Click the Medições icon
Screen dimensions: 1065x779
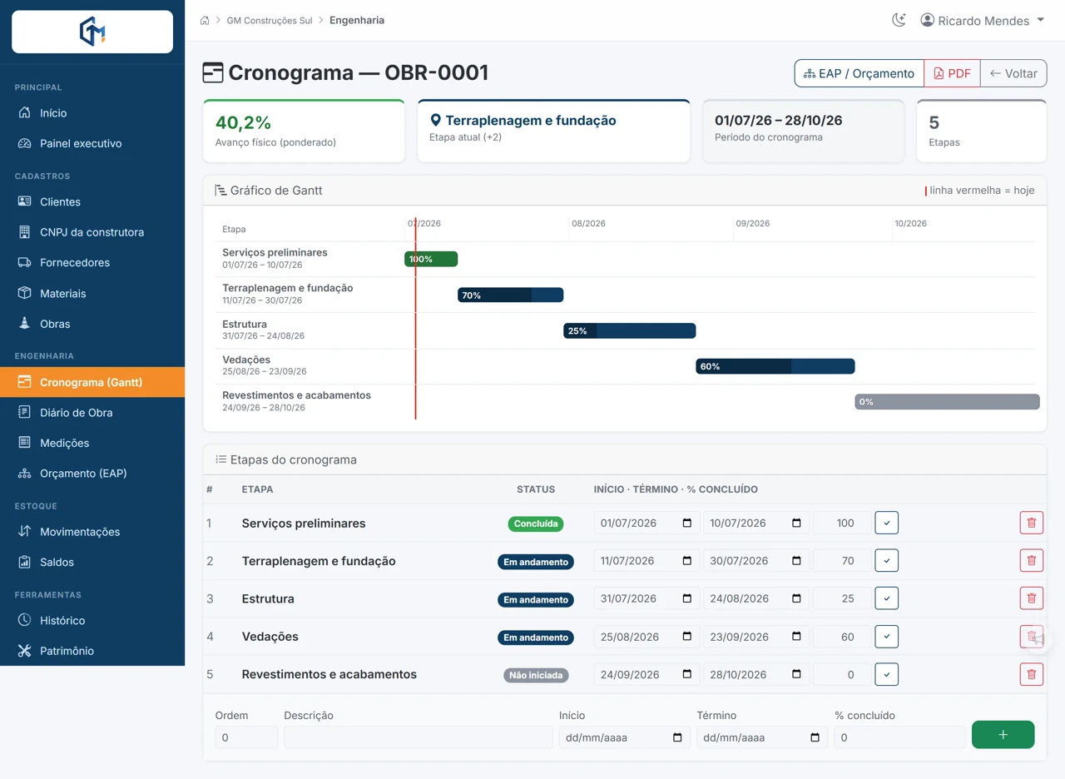coord(24,443)
